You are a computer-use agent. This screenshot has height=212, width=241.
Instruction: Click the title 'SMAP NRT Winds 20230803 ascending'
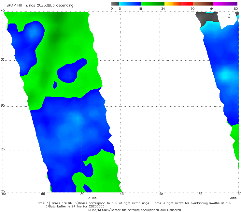[x=40, y=5]
